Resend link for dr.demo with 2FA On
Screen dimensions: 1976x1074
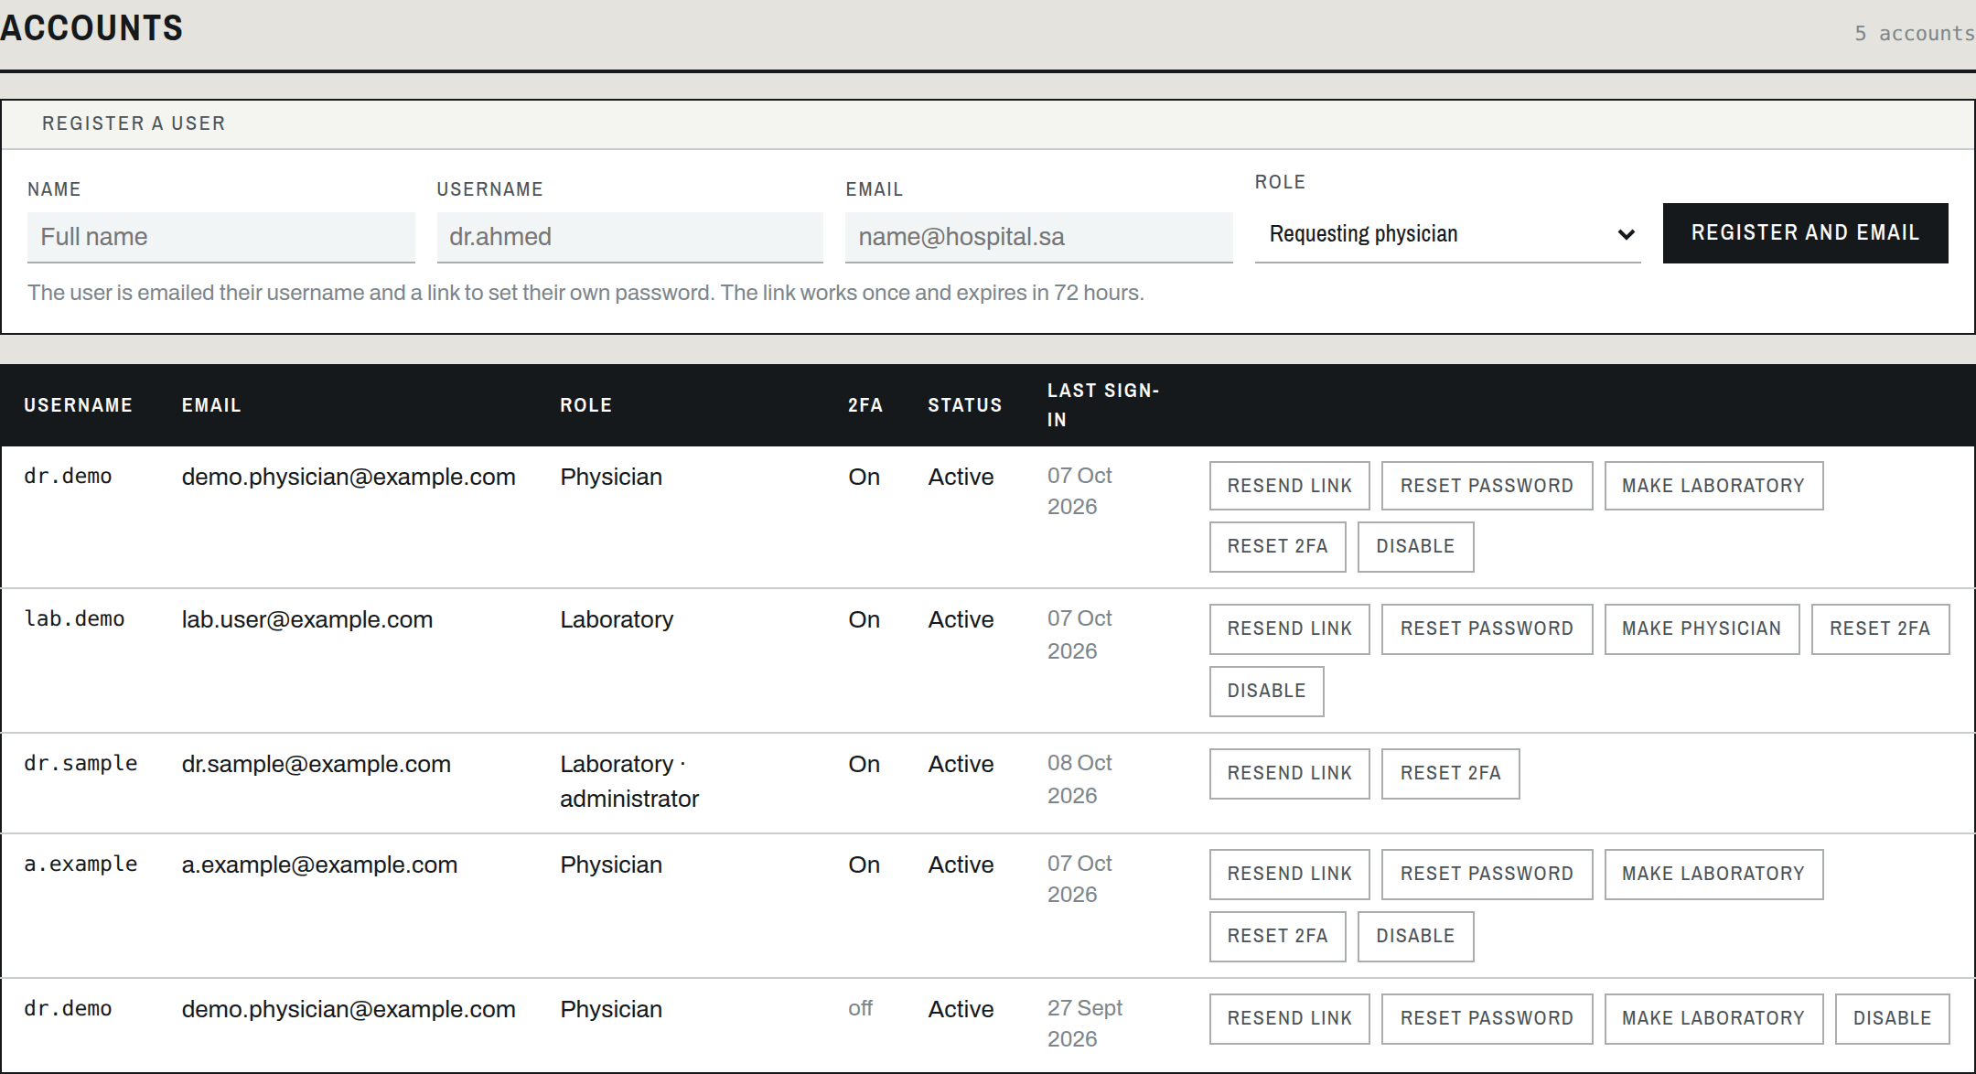click(1289, 486)
